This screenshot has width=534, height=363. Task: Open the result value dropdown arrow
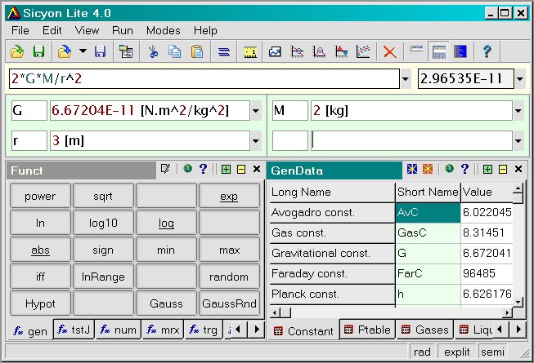tap(520, 79)
